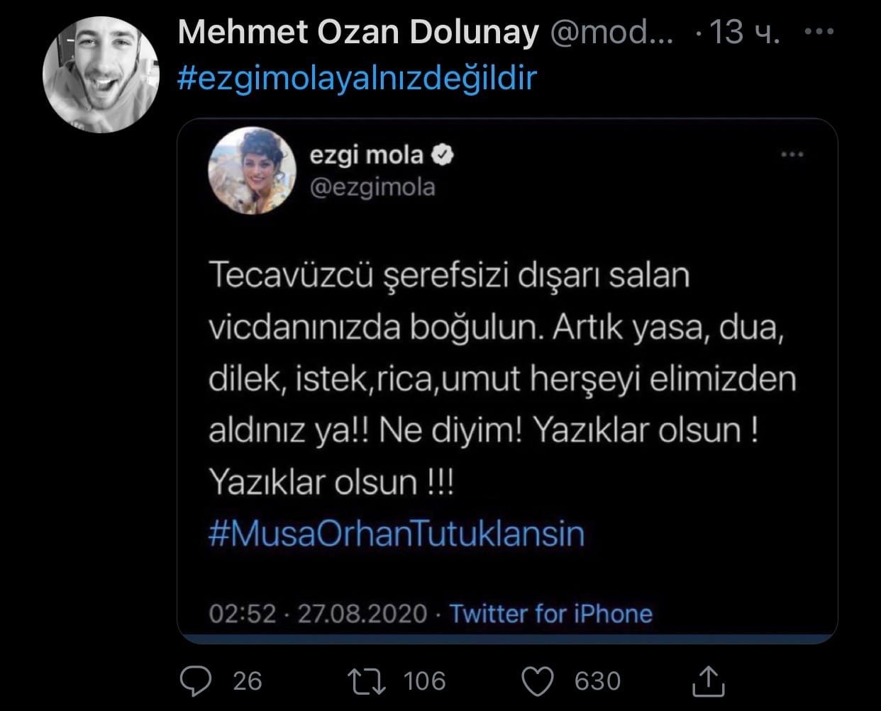This screenshot has height=711, width=881.
Task: Click the verified badge next to ezgi mola
Action: point(443,155)
